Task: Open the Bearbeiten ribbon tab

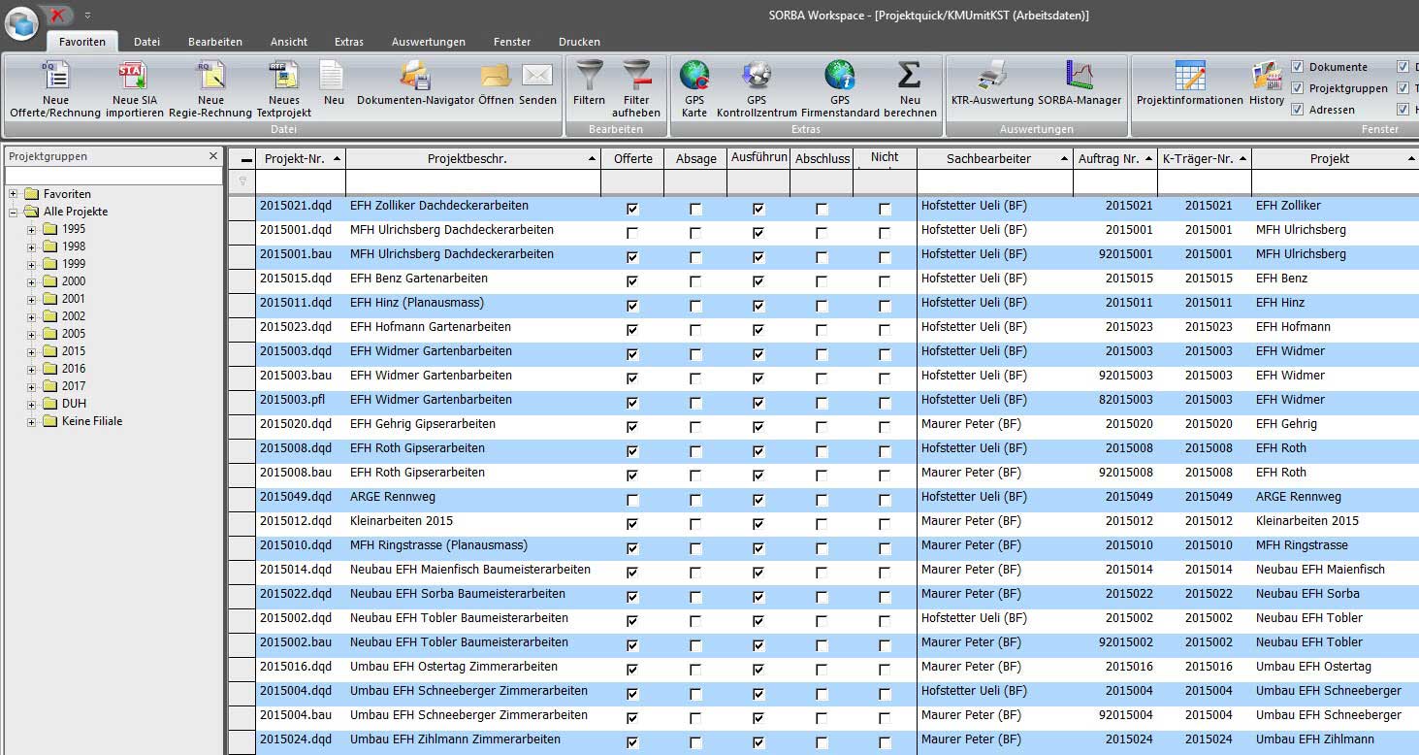Action: click(215, 42)
